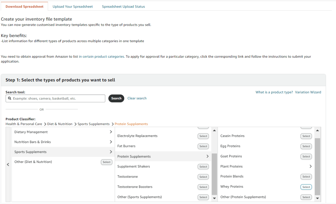The height and width of the screenshot is (204, 336).
Task: Open the Spreadsheet Upload Status tab
Action: (x=123, y=6)
